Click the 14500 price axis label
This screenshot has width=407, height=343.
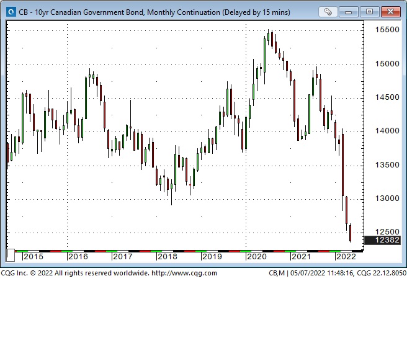387,97
